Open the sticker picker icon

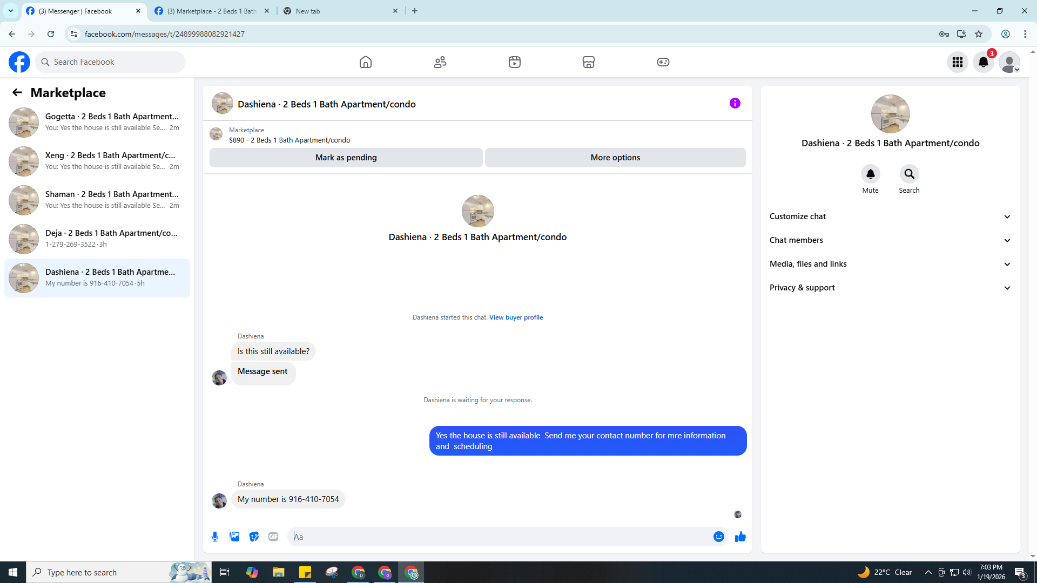pos(254,537)
